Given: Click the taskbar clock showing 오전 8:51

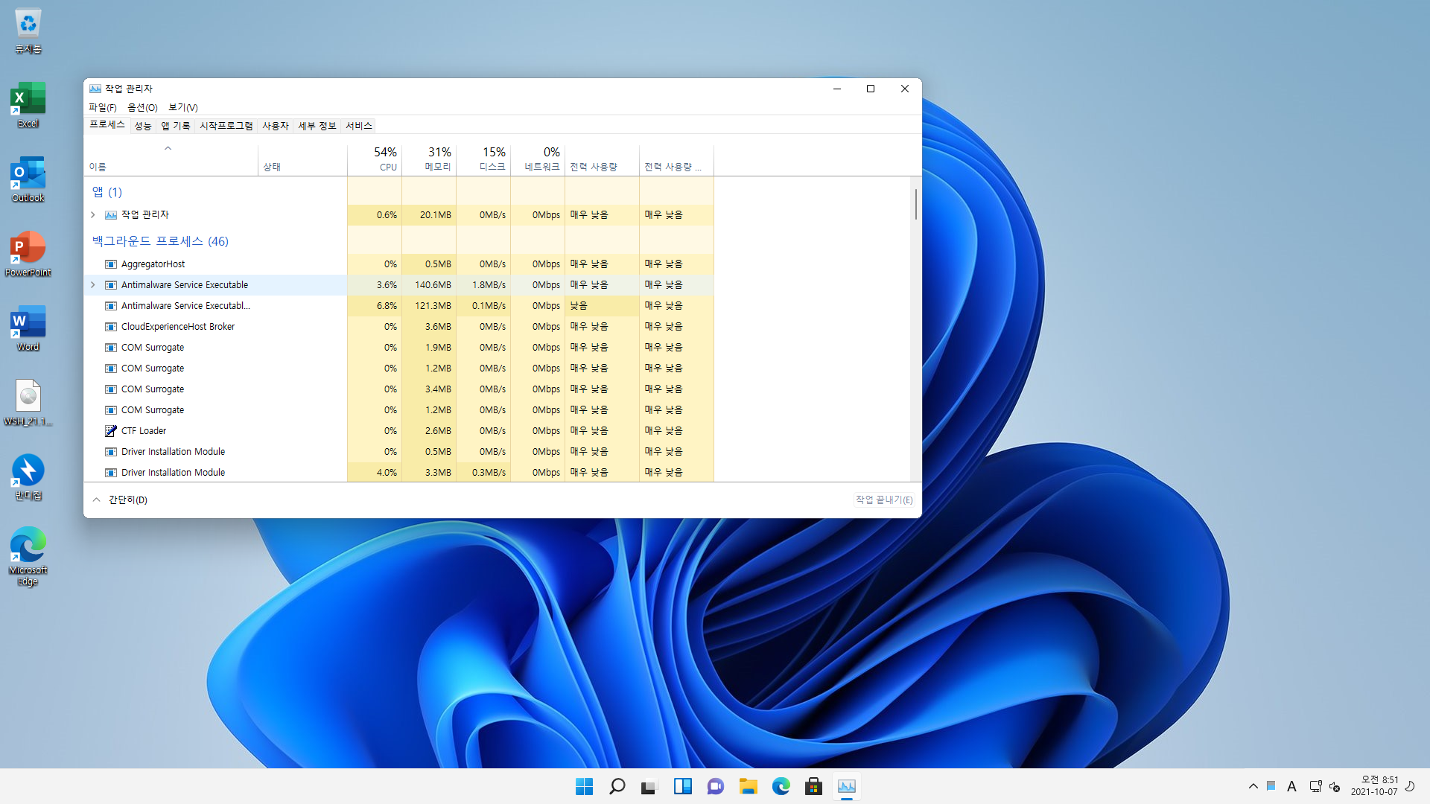Looking at the screenshot, I should click(1375, 786).
